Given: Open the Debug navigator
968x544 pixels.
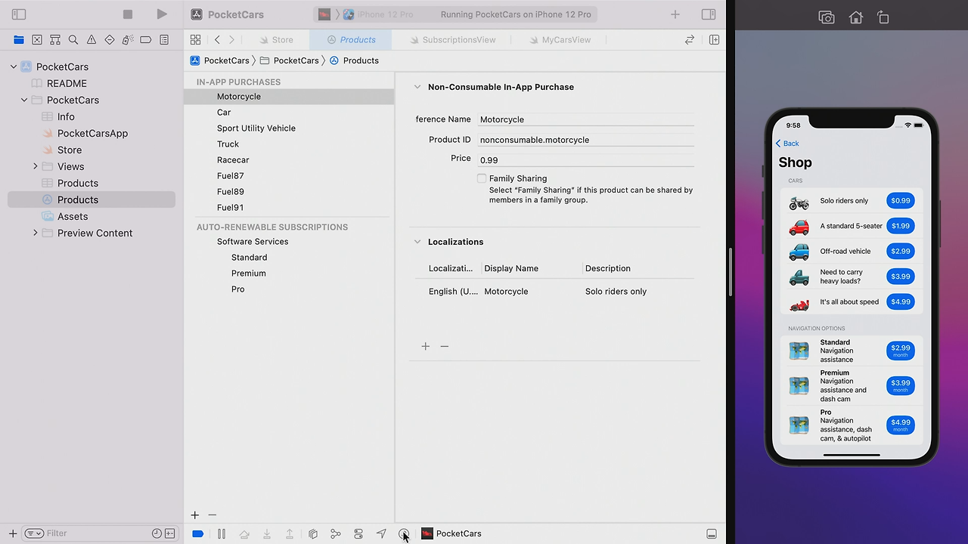Looking at the screenshot, I should pos(128,39).
